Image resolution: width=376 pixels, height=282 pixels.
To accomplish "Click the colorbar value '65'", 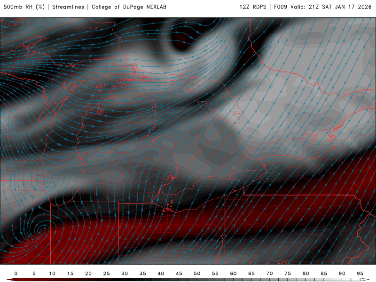I will (251, 274).
